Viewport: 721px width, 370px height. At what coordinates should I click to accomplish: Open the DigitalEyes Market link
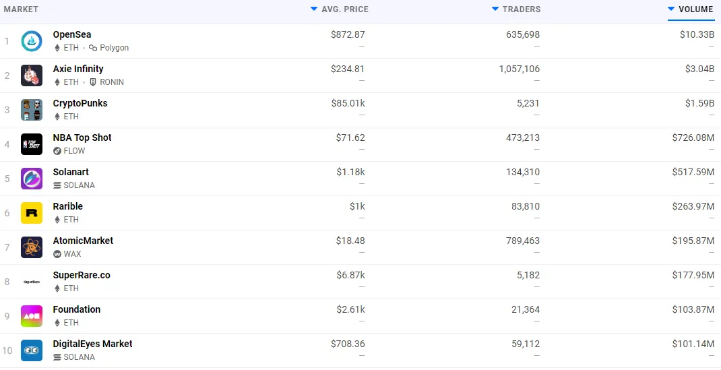click(92, 344)
